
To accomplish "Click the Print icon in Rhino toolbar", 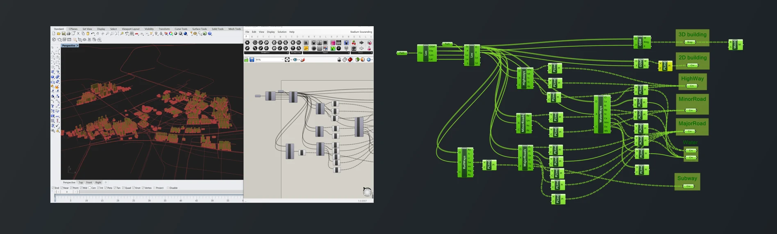I will click(68, 34).
